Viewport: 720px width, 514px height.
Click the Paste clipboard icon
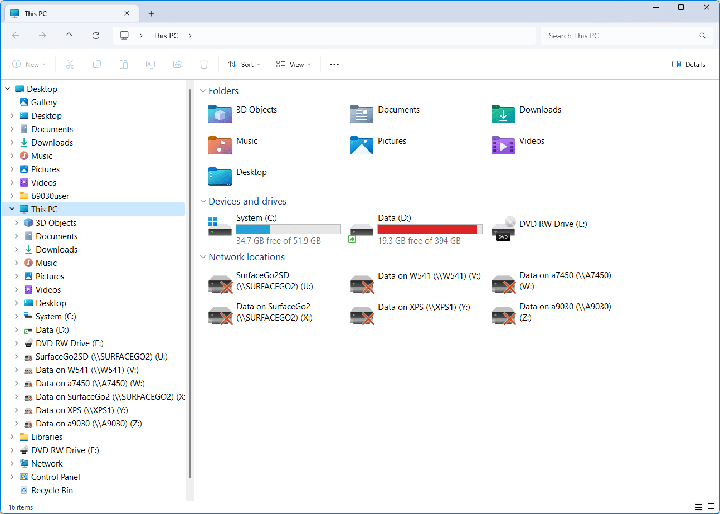click(x=124, y=65)
